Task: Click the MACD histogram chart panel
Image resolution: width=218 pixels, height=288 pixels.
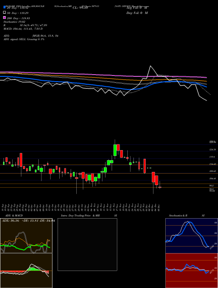Action: 26,271
